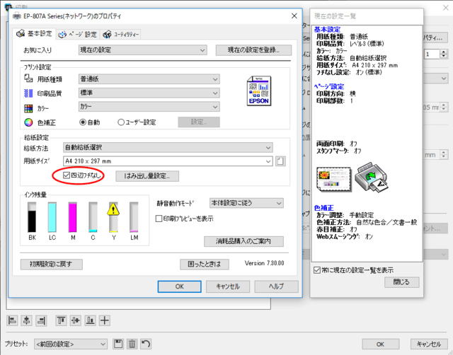Click the align top edges icon

click(62, 320)
